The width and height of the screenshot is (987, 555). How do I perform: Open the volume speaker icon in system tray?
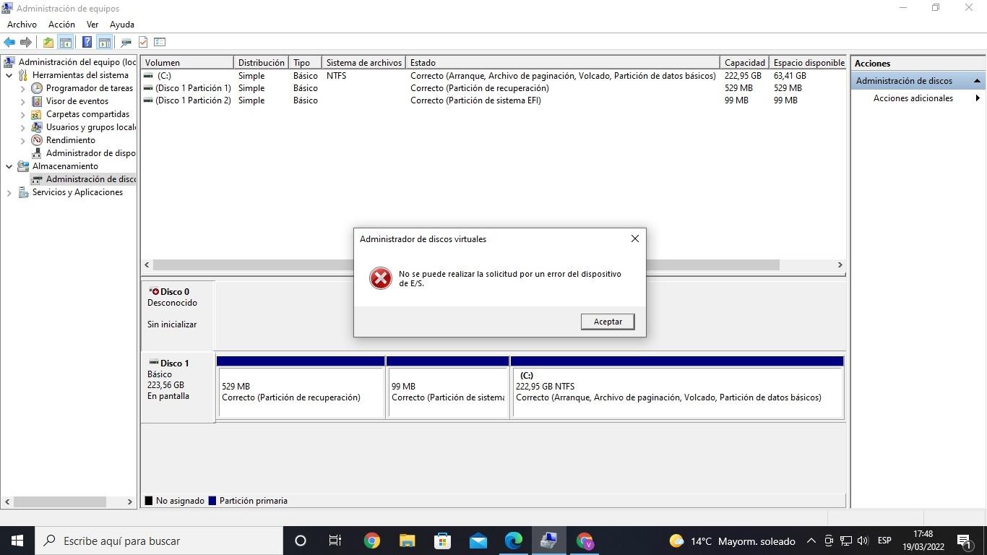(x=863, y=540)
